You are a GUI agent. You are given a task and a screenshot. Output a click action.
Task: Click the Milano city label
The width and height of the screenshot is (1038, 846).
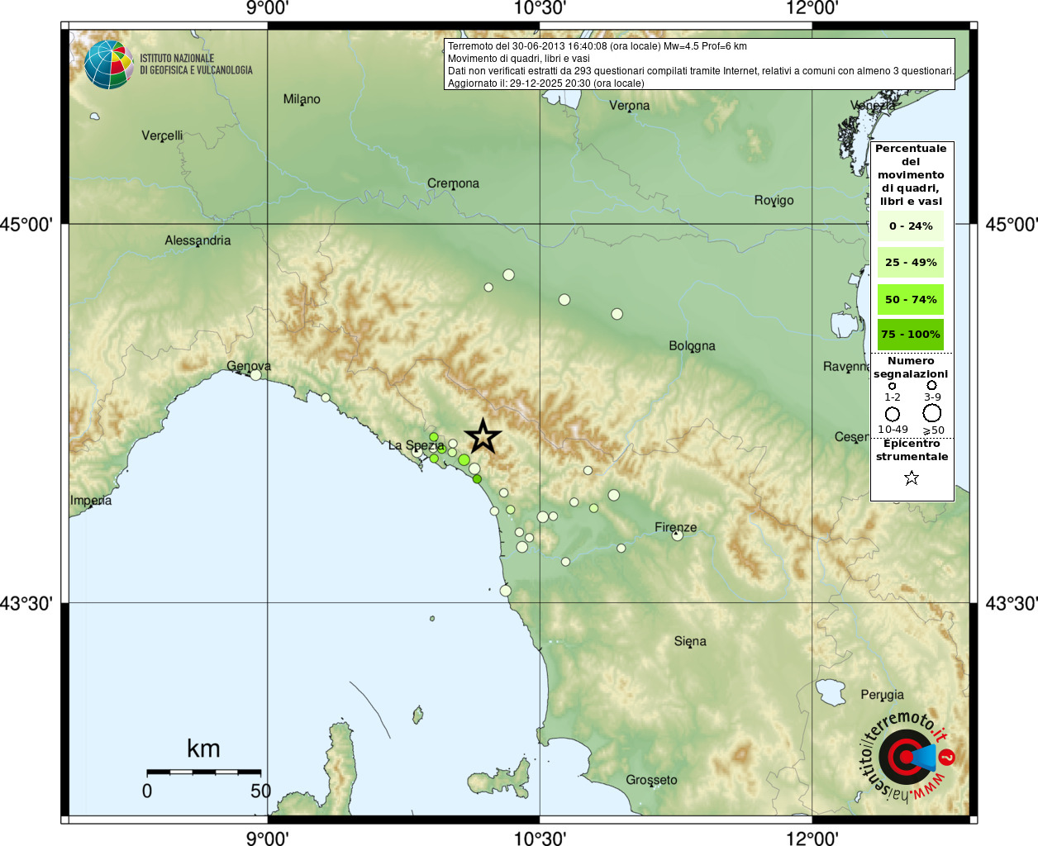coord(302,99)
